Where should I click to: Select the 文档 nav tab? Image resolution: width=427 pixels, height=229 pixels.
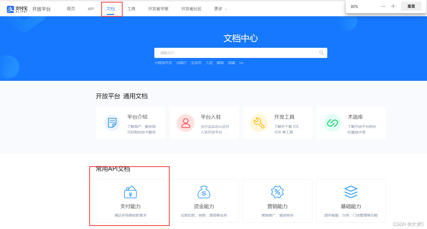coord(111,9)
